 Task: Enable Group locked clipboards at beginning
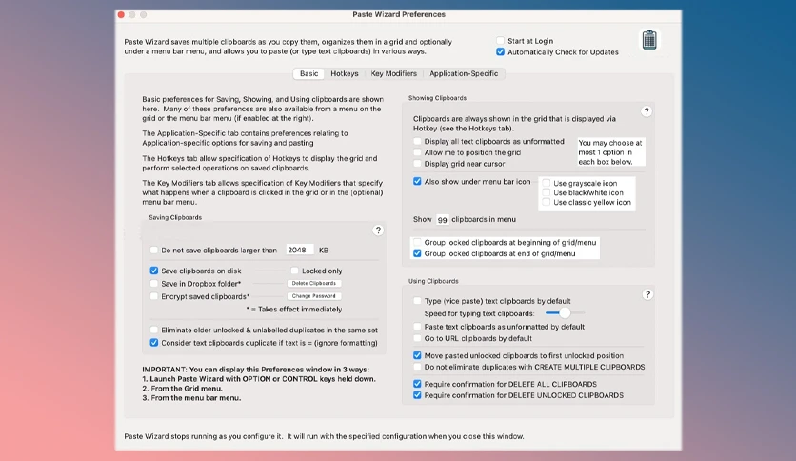[417, 242]
